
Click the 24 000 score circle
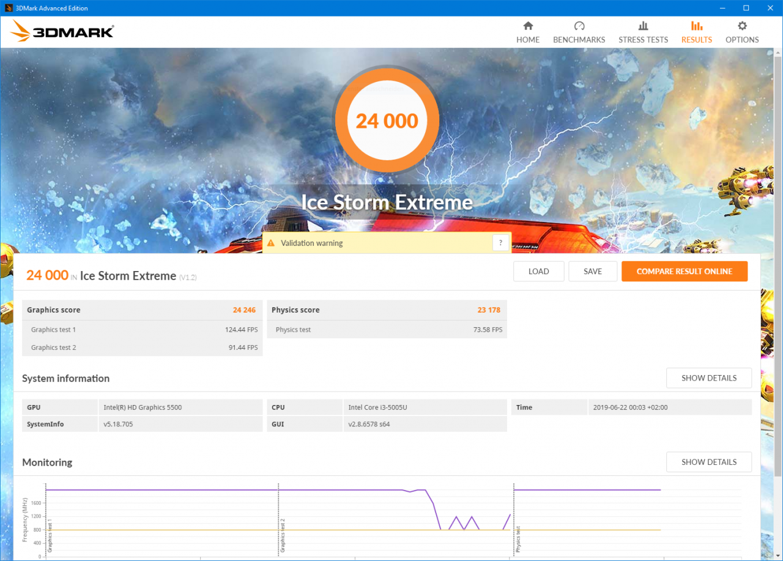tap(387, 121)
